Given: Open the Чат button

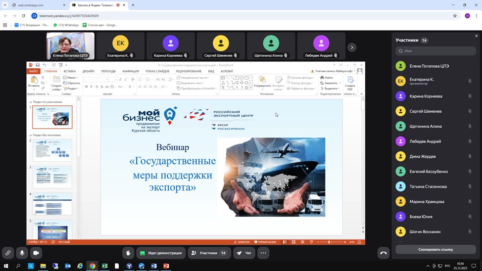Looking at the screenshot, I should (244, 253).
